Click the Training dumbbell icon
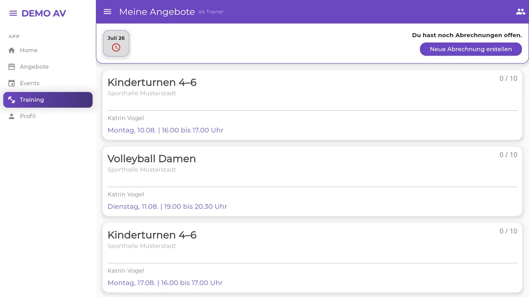The width and height of the screenshot is (529, 297). (12, 100)
